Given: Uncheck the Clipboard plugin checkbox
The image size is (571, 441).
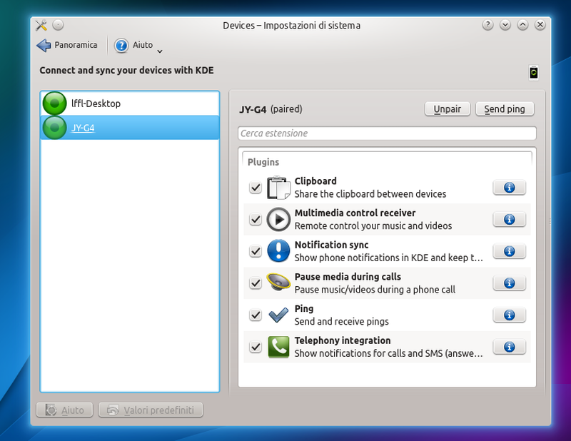Looking at the screenshot, I should pos(255,187).
